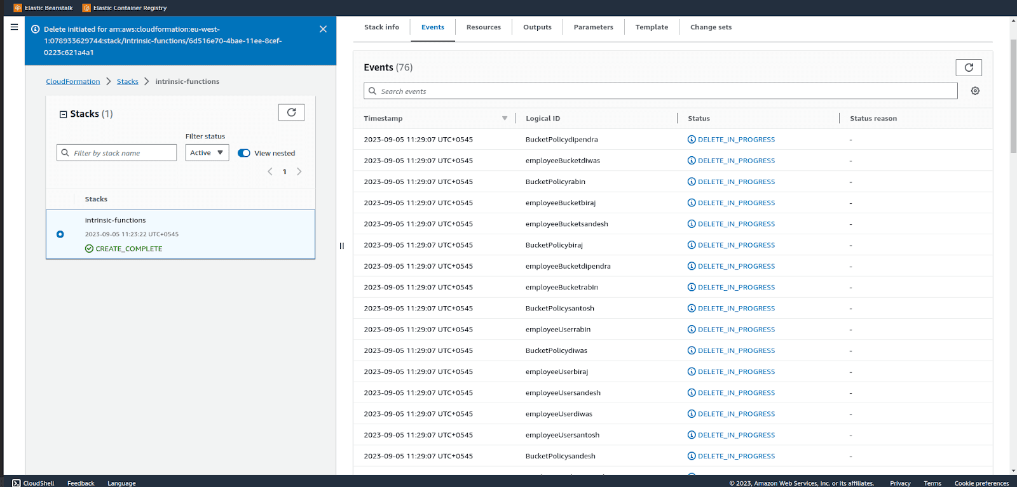Open events table settings gear
The width and height of the screenshot is (1017, 487).
[x=975, y=91]
